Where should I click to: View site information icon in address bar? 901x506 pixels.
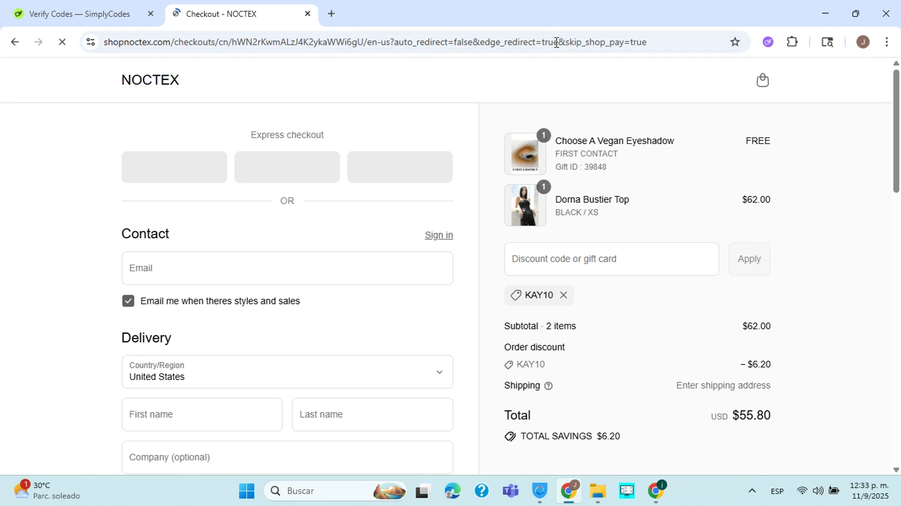(x=90, y=42)
